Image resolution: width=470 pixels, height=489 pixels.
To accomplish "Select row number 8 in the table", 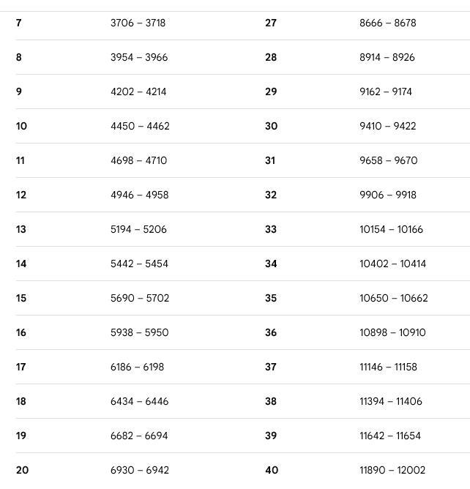I will pos(19,57).
